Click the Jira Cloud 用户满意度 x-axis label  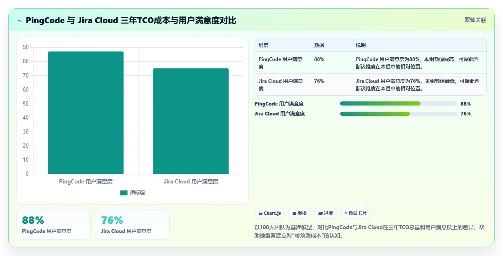[191, 181]
